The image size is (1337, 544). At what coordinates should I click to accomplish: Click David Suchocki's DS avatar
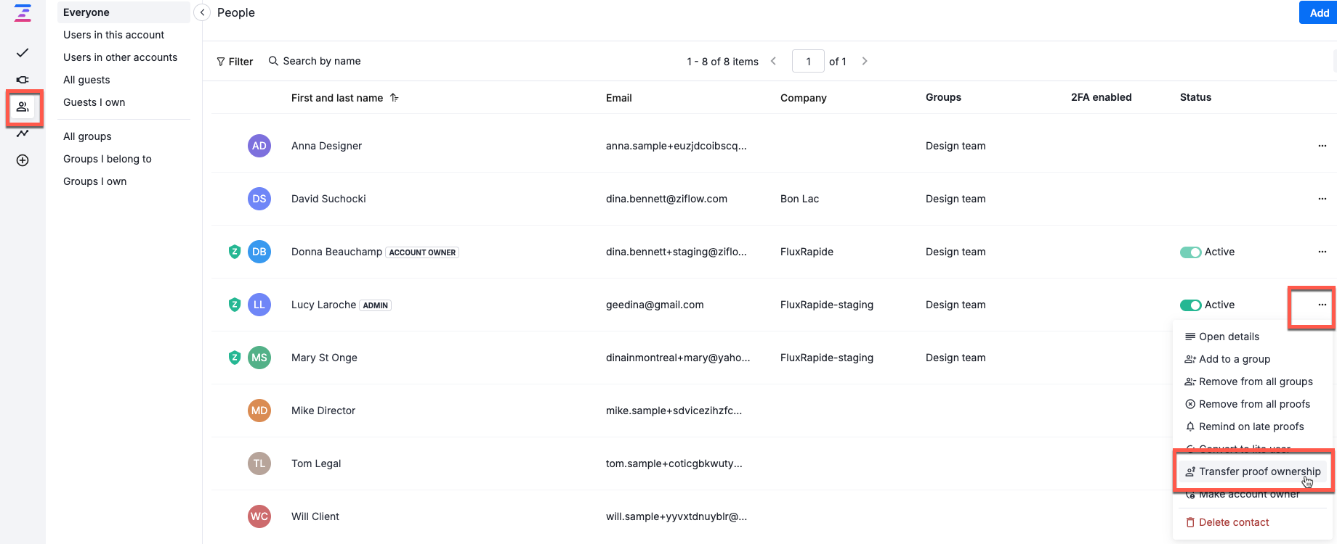coord(259,199)
